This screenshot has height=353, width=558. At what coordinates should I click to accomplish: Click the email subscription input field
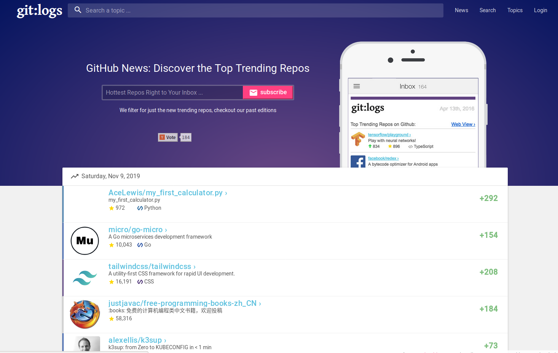click(172, 92)
